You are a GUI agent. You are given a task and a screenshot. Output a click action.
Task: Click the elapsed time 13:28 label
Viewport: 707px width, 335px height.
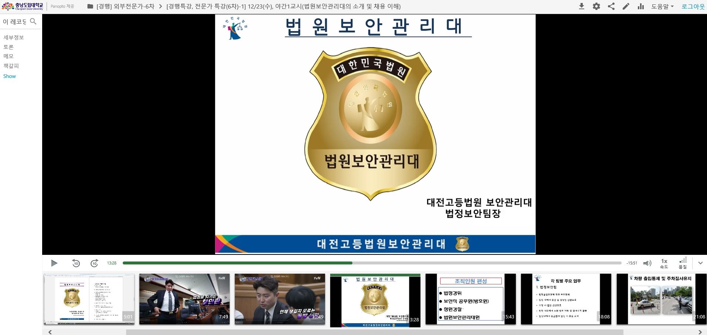pyautogui.click(x=112, y=263)
